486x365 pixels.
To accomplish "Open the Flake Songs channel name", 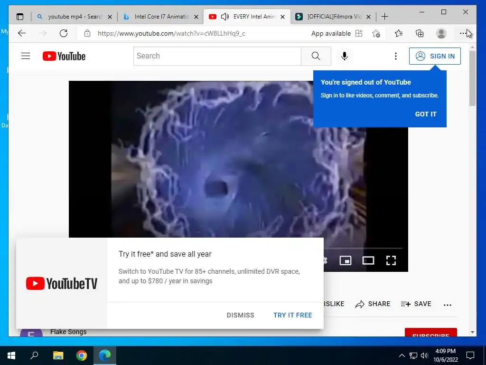I will click(68, 332).
